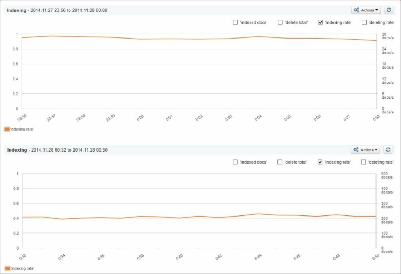
Task: Refresh the bottom Indexing chart
Action: click(388, 149)
